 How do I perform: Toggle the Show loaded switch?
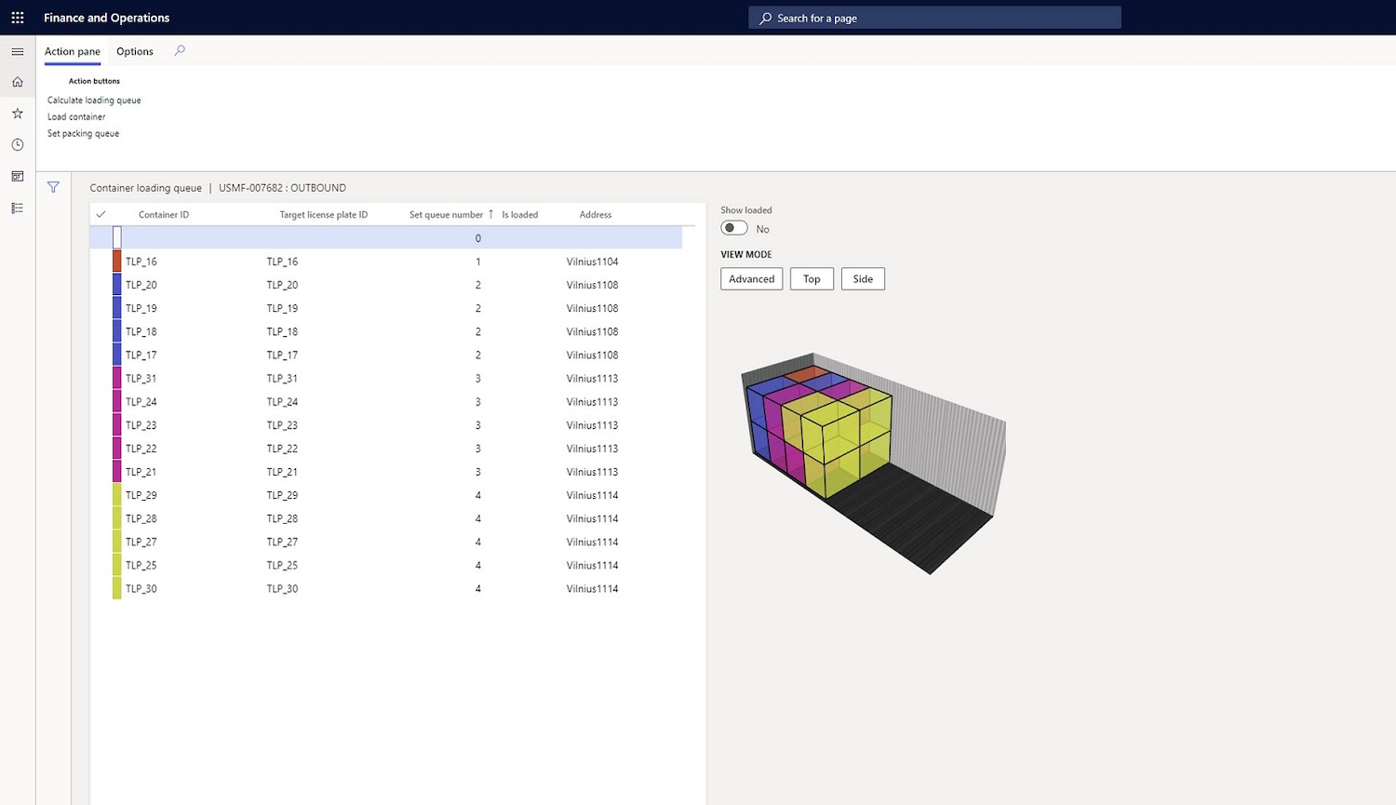click(x=734, y=228)
